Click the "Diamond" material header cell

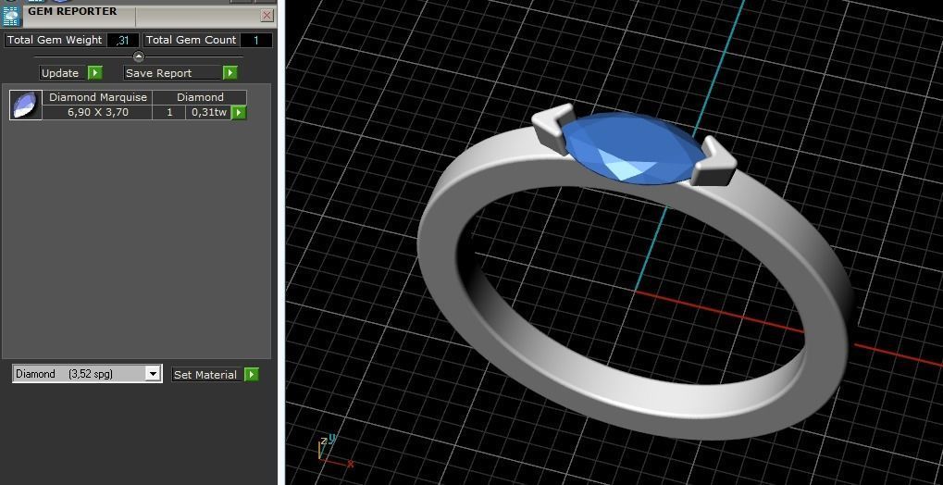coord(200,97)
